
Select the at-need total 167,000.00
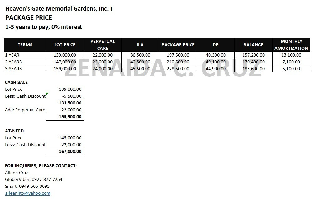click(x=70, y=151)
